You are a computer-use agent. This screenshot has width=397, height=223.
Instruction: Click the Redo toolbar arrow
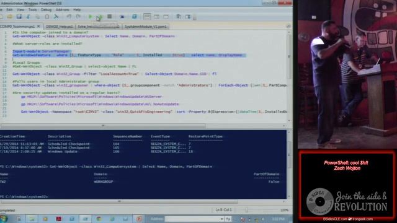pos(78,17)
